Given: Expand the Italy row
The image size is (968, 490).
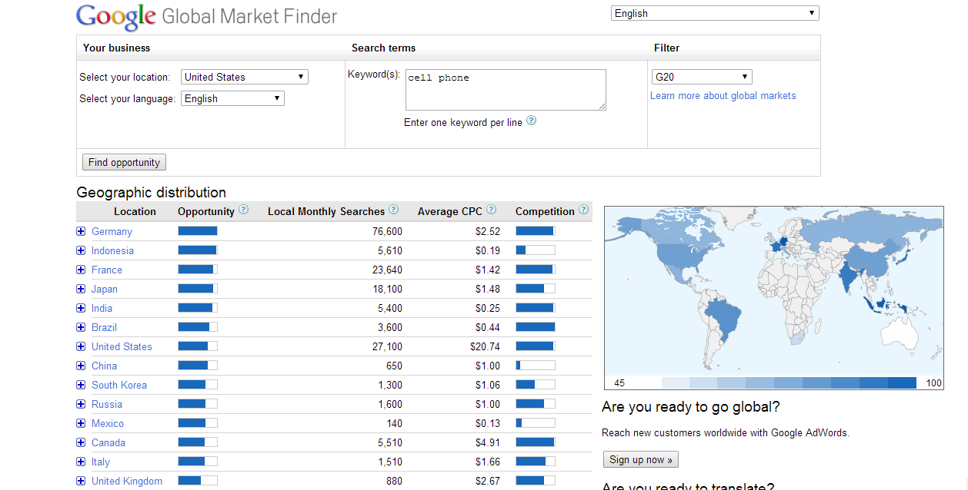Looking at the screenshot, I should coord(81,462).
